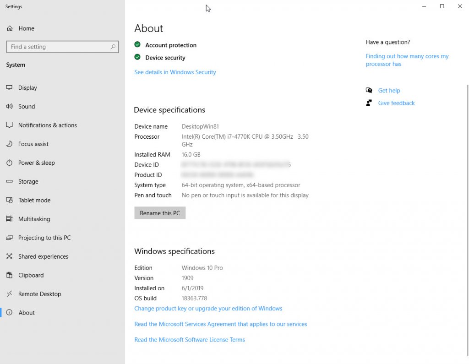Screen dimensions: 469x364
Task: Click the installed RAM value 16.0 GB
Action: (x=191, y=155)
